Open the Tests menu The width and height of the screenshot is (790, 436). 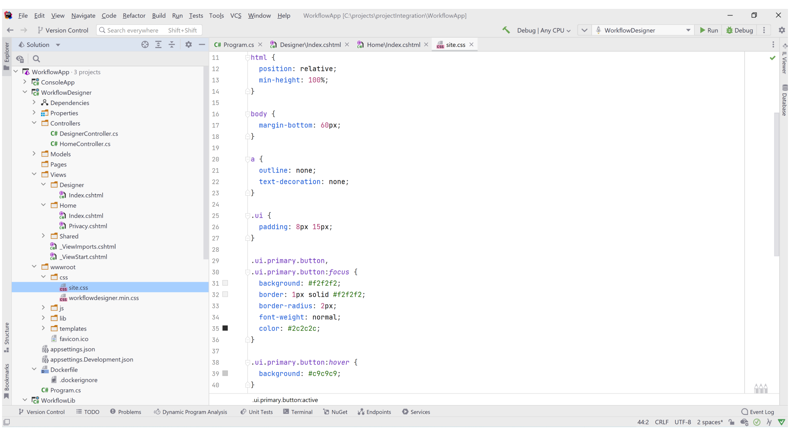(196, 15)
